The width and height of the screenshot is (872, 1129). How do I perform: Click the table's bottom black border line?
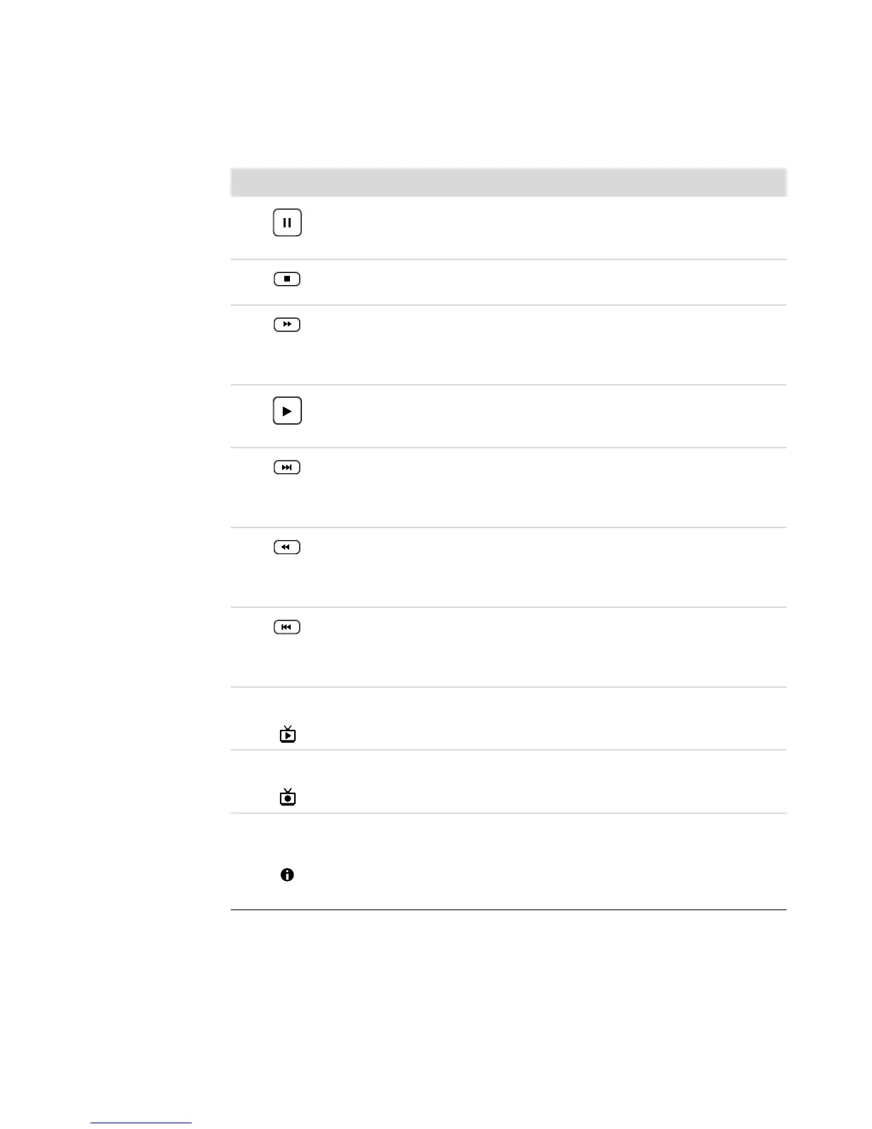[508, 909]
